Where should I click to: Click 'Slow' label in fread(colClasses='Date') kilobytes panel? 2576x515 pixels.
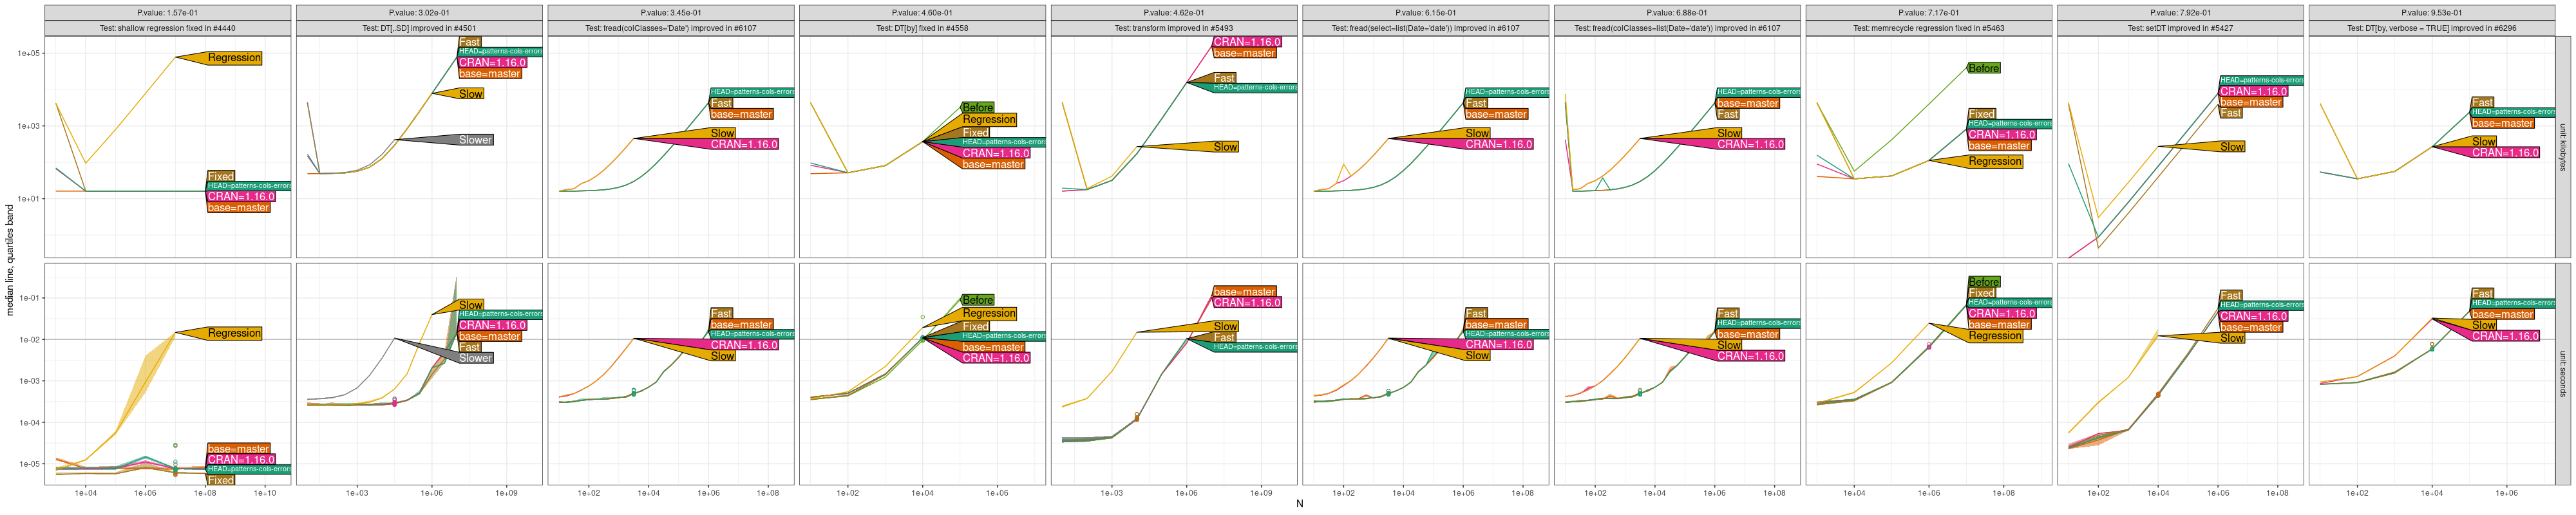click(x=723, y=133)
